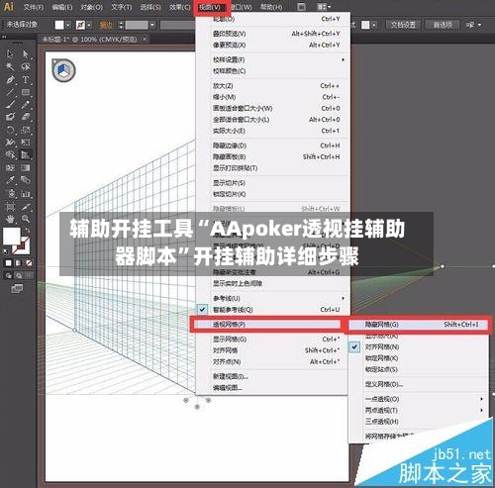This screenshot has height=488, width=495.
Task: Close the untitled document tab
Action: pyautogui.click(x=145, y=40)
